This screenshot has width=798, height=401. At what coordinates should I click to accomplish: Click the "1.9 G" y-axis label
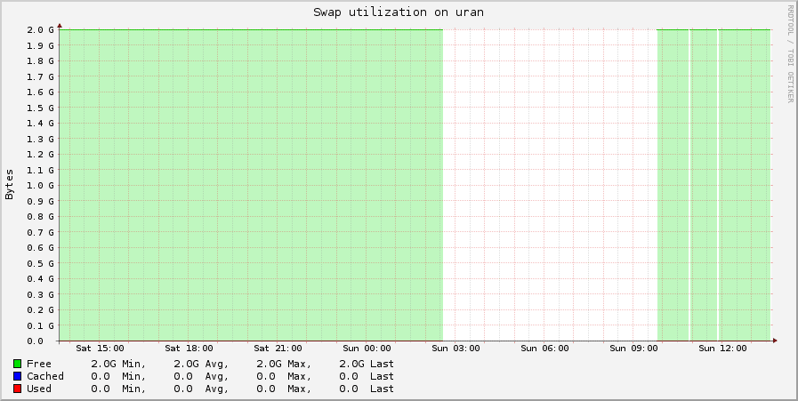click(x=41, y=45)
